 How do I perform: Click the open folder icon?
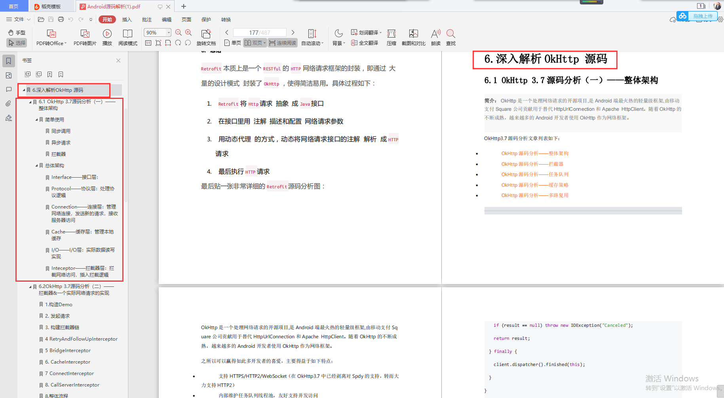(41, 19)
